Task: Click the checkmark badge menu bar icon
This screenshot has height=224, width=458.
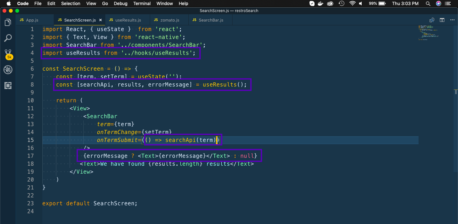Action: (312, 3)
